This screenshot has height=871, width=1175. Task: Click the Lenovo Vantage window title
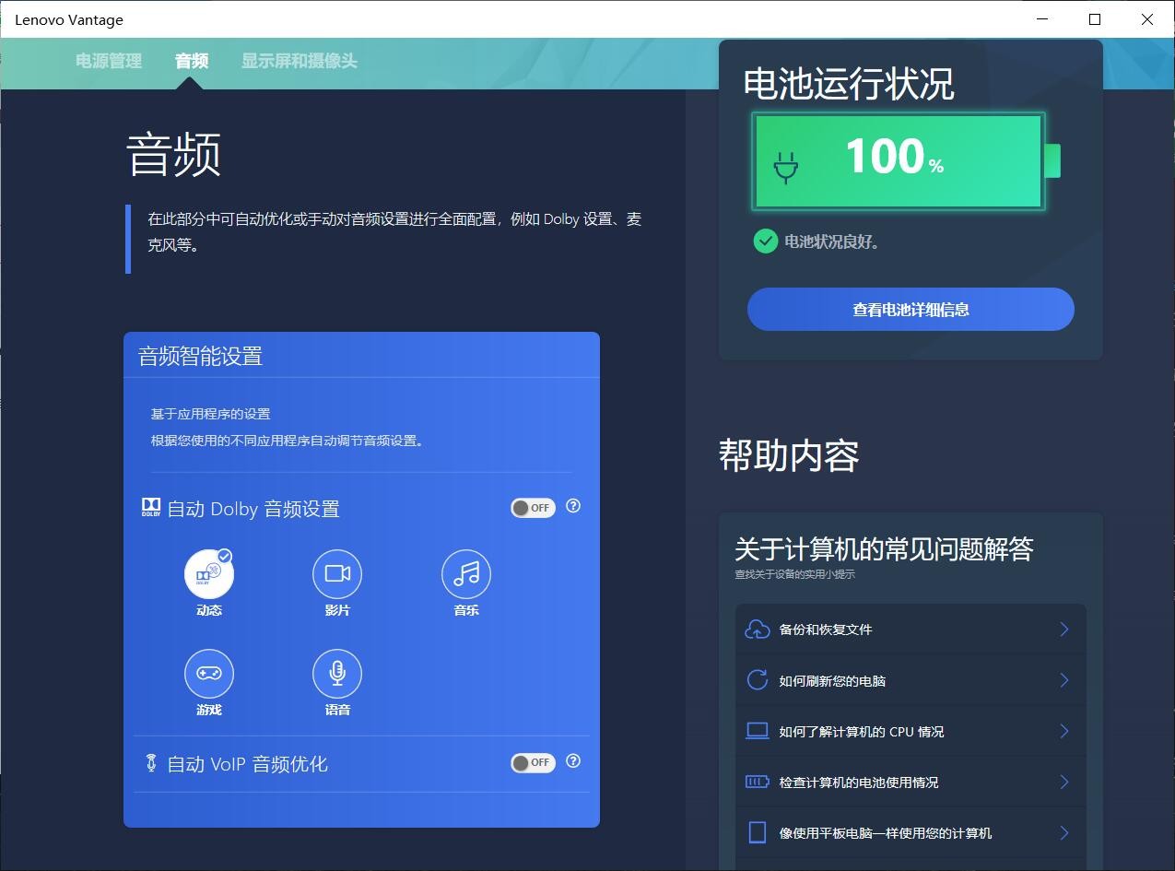(x=69, y=19)
